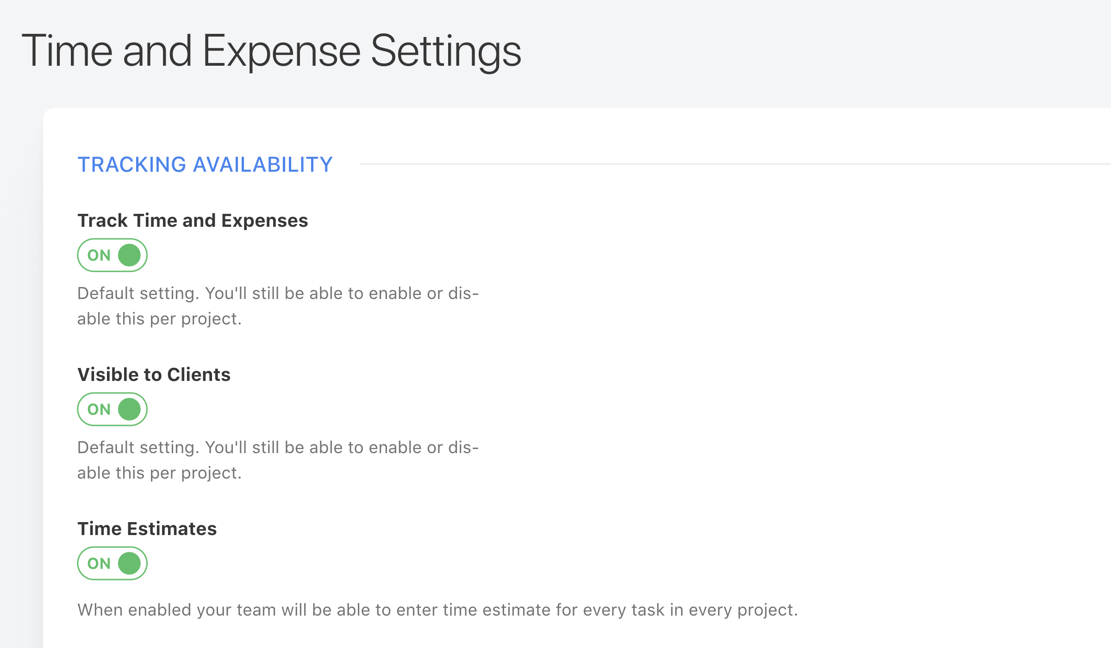
Task: Click default setting description under Track Time and Expenses
Action: click(x=278, y=306)
